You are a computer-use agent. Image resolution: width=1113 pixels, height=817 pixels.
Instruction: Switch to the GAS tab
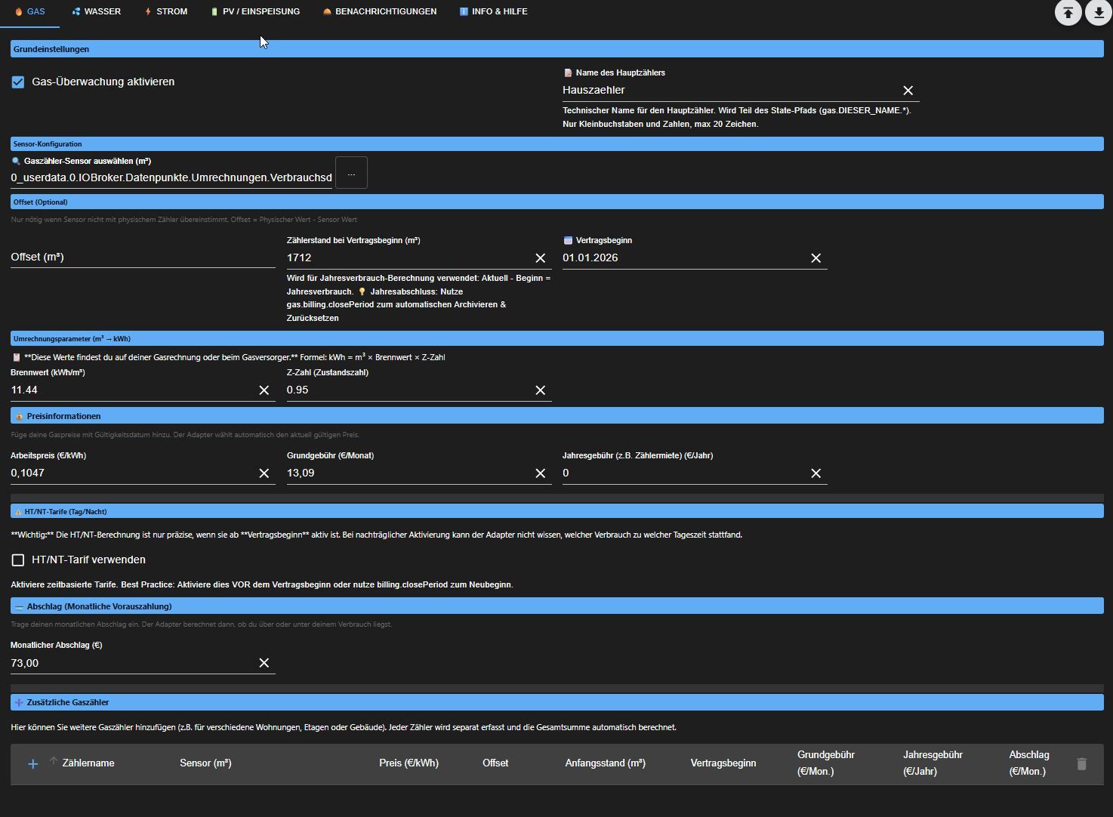(30, 12)
